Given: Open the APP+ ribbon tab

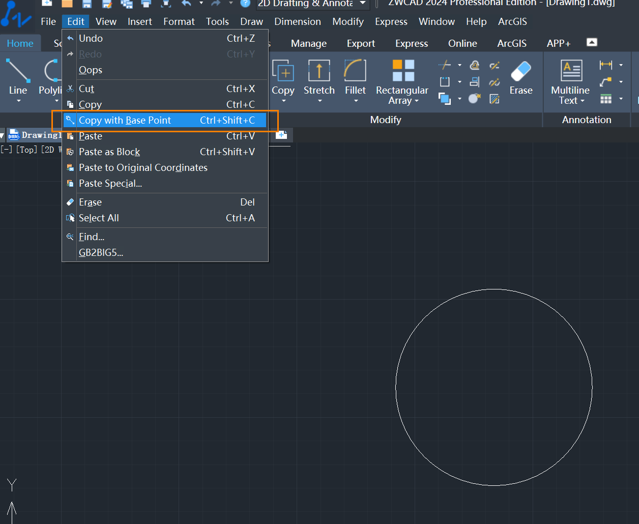Looking at the screenshot, I should click(x=559, y=43).
